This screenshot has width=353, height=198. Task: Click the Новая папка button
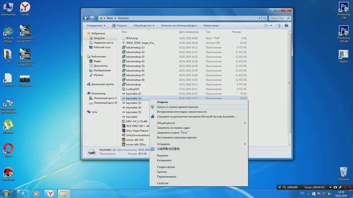pos(211,26)
